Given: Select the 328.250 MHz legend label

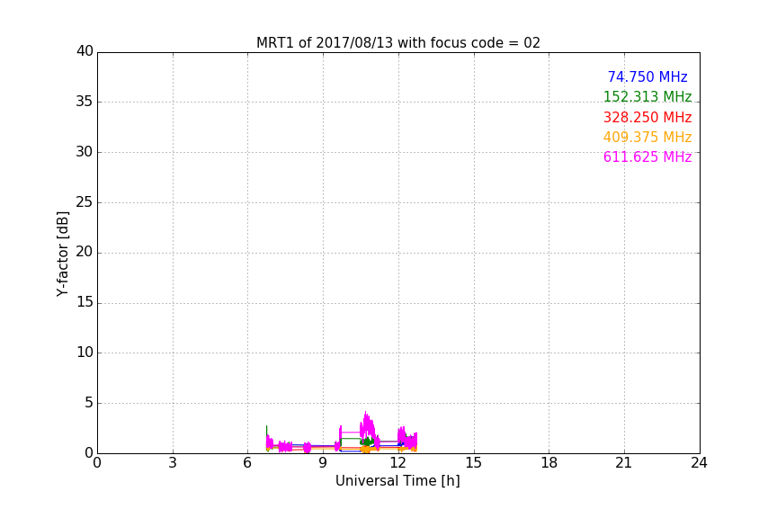Looking at the screenshot, I should [x=647, y=117].
